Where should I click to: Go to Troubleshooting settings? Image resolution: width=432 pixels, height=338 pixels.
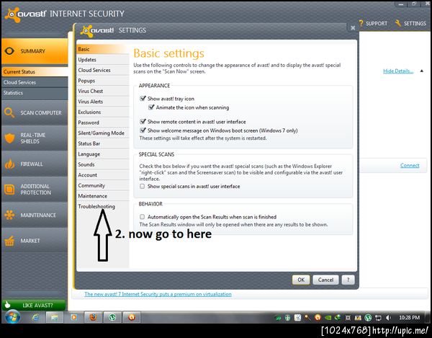[x=102, y=206]
